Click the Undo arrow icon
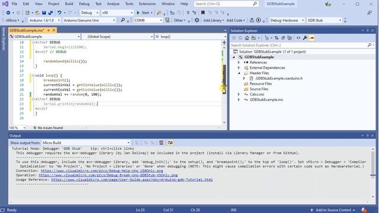This screenshot has height=213, width=379. [59, 12]
